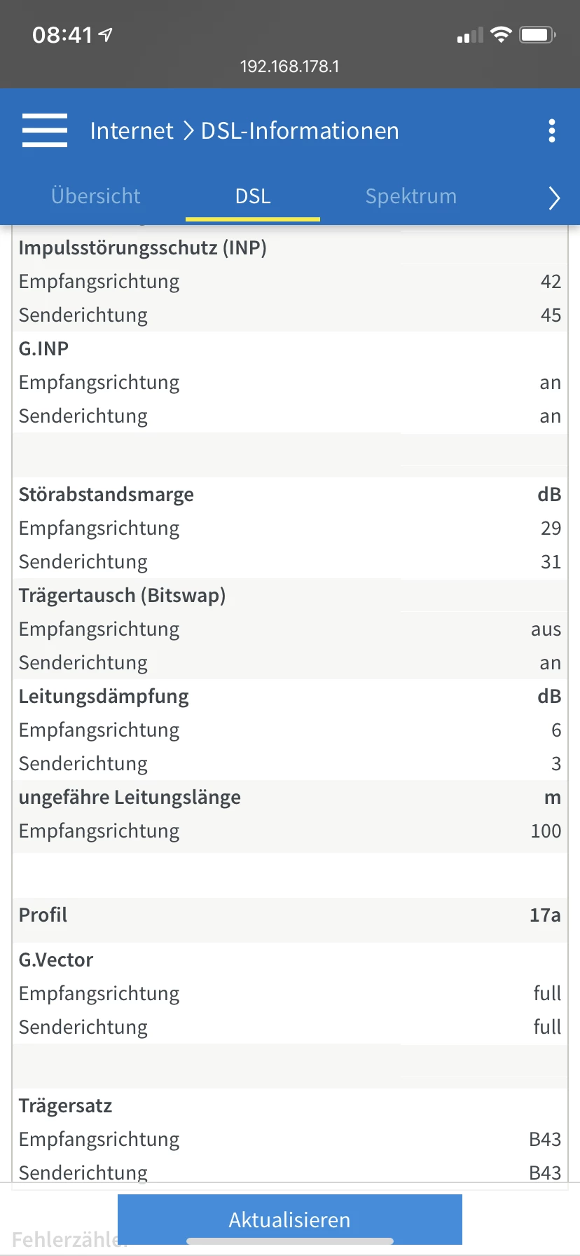Select the DSL tab
Viewport: 580px width, 1256px height.
point(253,196)
